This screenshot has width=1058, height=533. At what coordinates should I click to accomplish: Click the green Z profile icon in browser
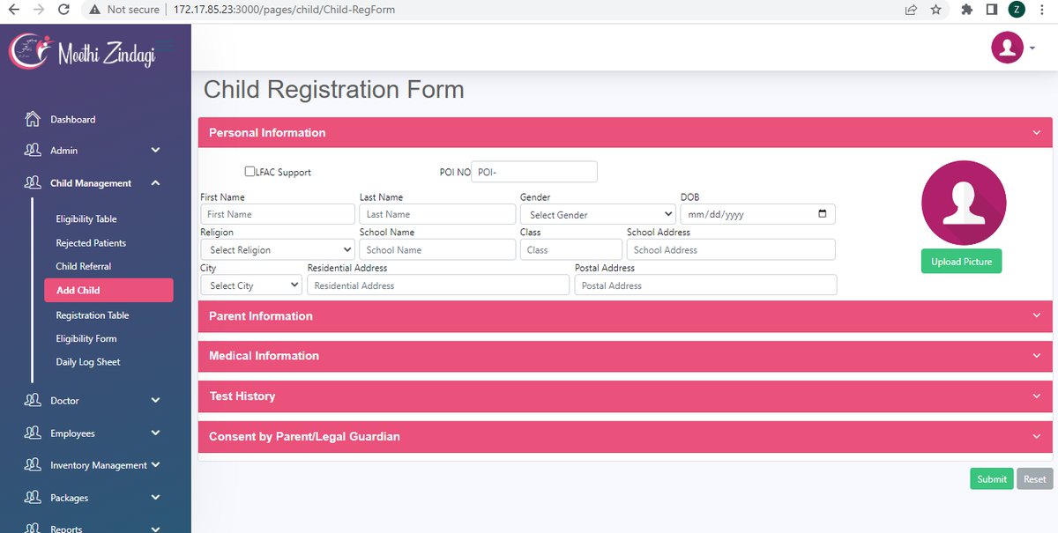(x=1017, y=10)
